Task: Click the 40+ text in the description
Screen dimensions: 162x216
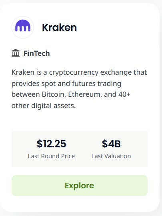Action: click(x=122, y=94)
